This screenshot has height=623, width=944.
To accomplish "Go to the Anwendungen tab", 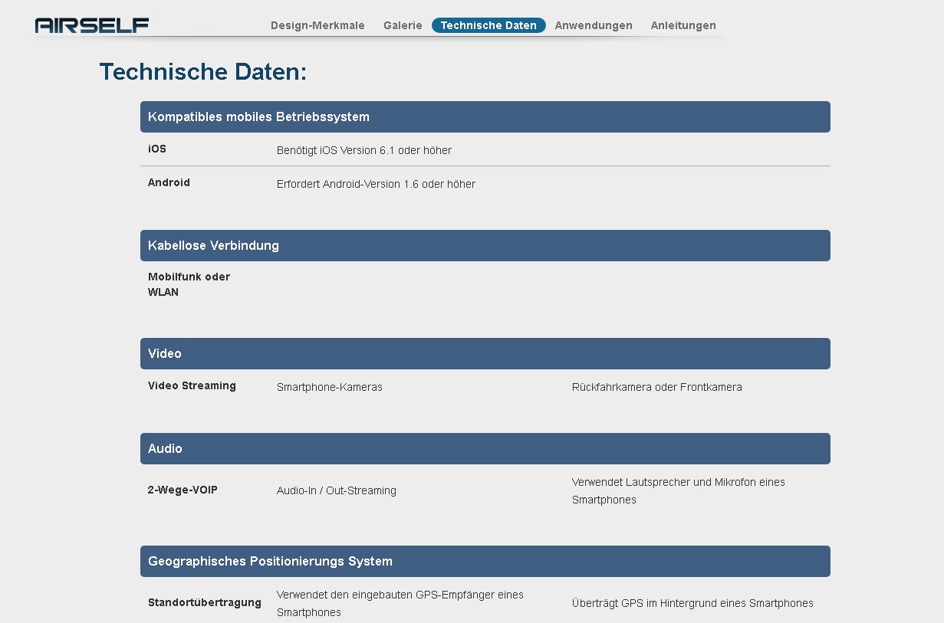I will [x=594, y=25].
